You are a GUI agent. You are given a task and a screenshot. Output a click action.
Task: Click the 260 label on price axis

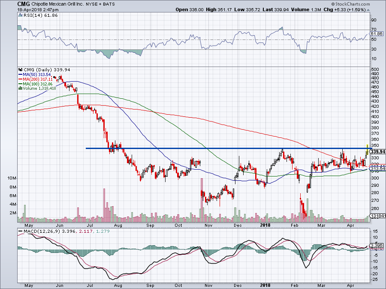point(375,208)
